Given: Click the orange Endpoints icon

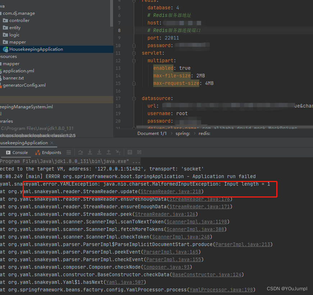Looking at the screenshot, I should pos(38,152).
